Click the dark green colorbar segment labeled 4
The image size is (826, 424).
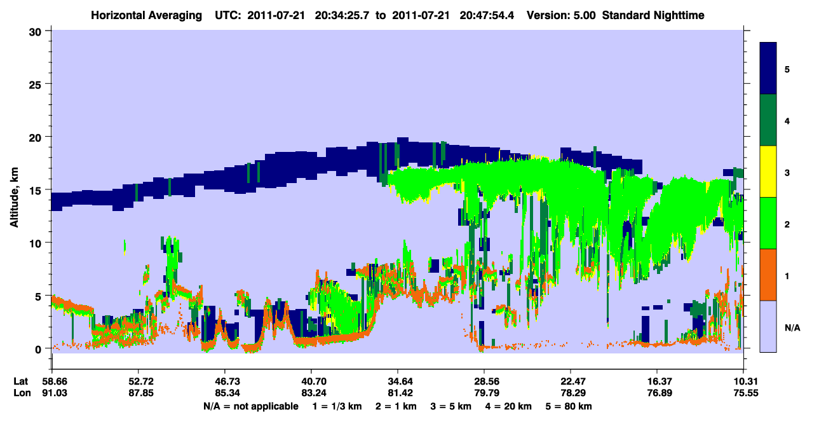pyautogui.click(x=768, y=120)
